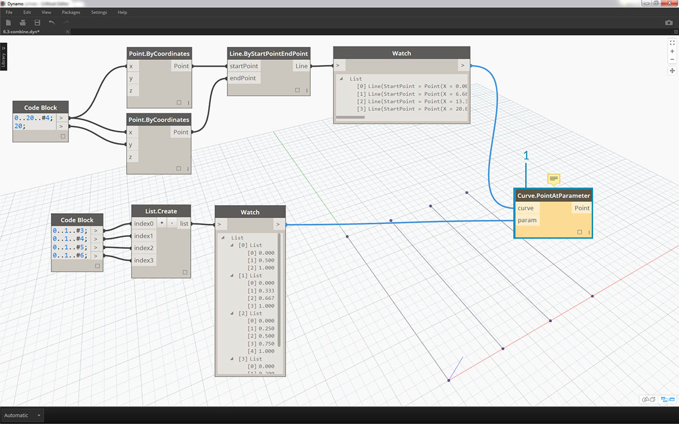Click the New file toolbar icon
The width and height of the screenshot is (679, 424).
8,23
